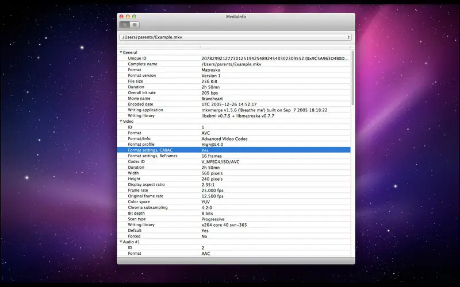Open the file path dropdown /Users/parents/Example.mkv
This screenshot has height=287, width=460.
tap(235, 37)
